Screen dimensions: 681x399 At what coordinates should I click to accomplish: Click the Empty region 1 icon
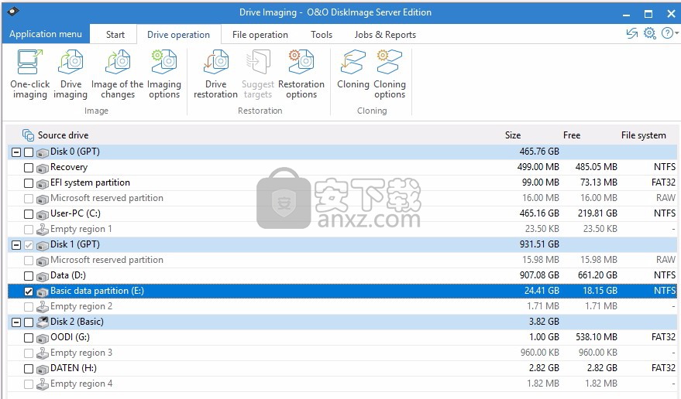[x=43, y=230]
